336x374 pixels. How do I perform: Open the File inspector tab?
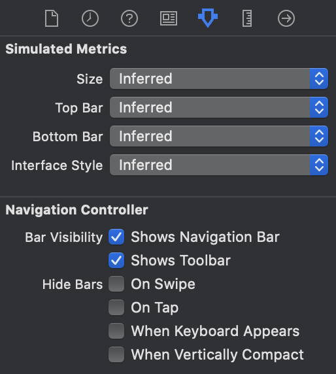52,18
